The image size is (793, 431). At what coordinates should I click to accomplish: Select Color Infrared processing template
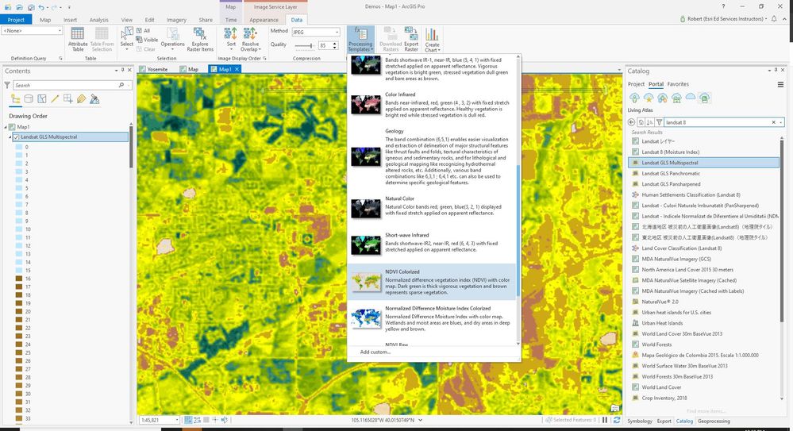[432, 105]
